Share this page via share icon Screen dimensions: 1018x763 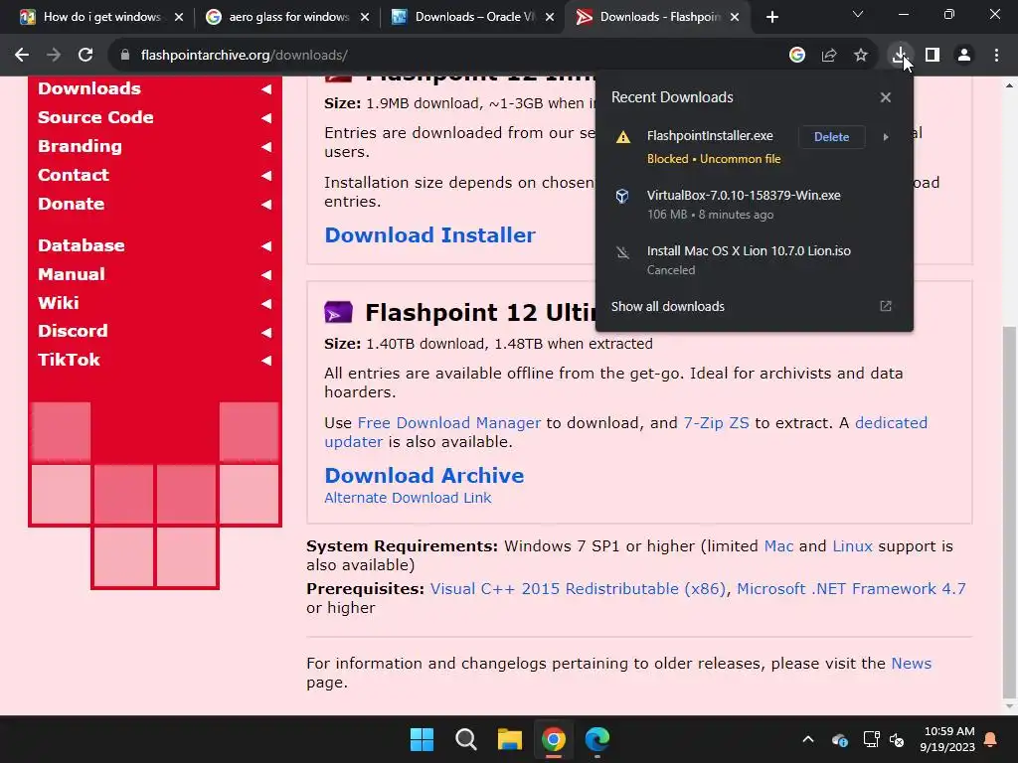pos(829,56)
